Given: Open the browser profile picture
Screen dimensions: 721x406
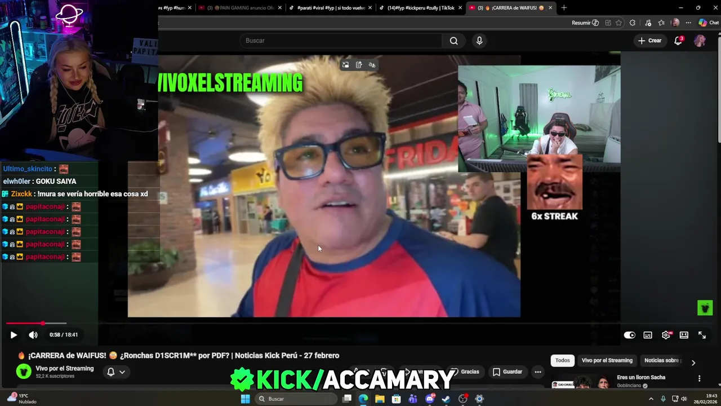Looking at the screenshot, I should (x=675, y=23).
